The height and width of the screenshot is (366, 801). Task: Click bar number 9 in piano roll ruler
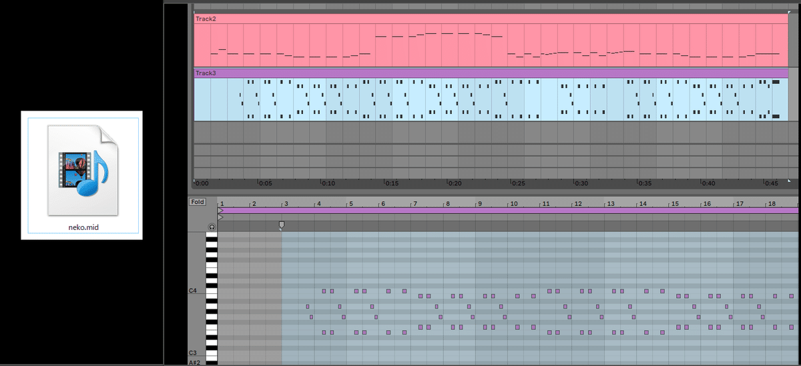(x=480, y=203)
